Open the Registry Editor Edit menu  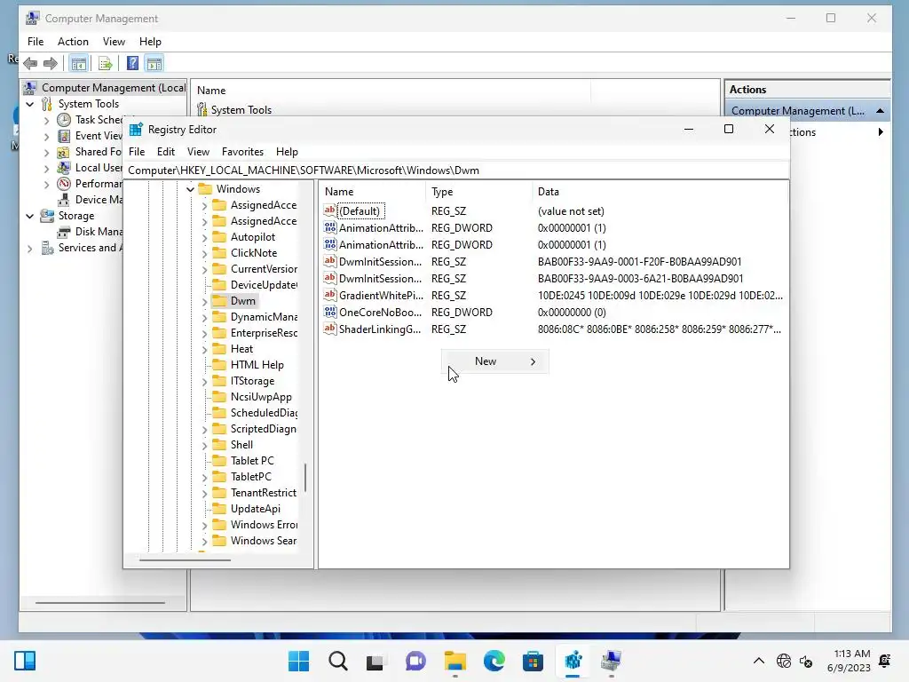tap(166, 152)
